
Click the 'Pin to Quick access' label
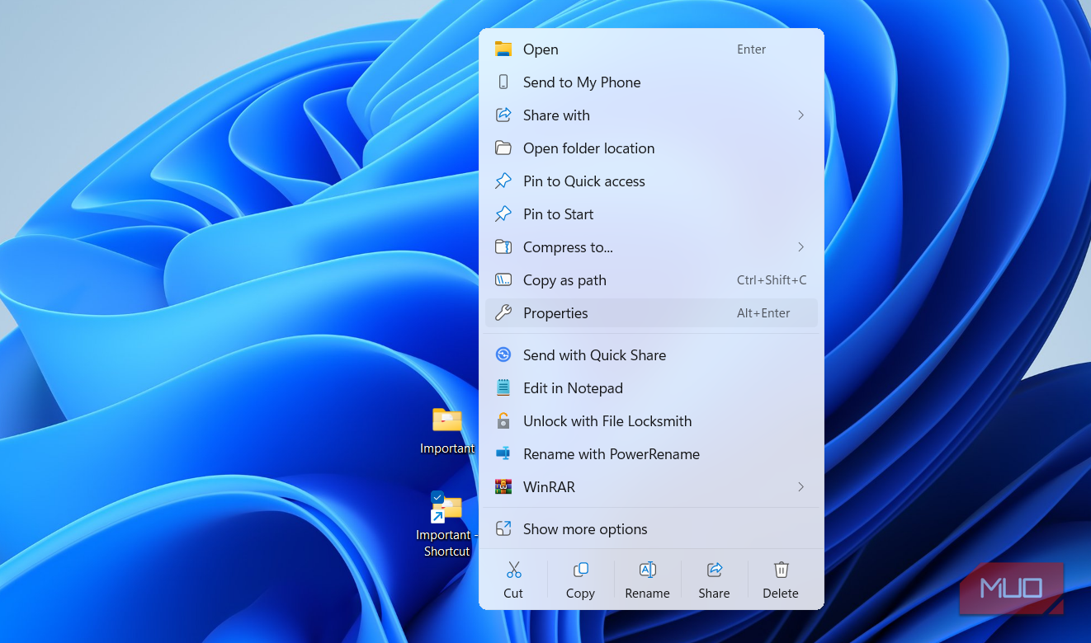coord(584,181)
